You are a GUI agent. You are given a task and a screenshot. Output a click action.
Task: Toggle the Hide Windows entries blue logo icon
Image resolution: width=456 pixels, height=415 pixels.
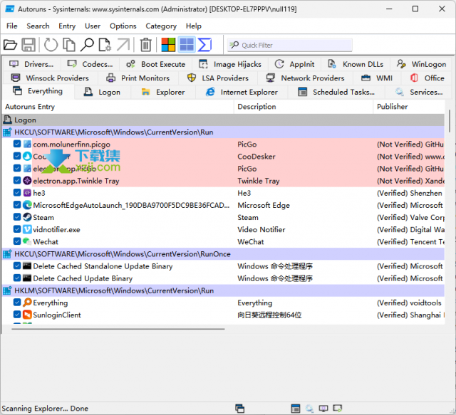(187, 45)
